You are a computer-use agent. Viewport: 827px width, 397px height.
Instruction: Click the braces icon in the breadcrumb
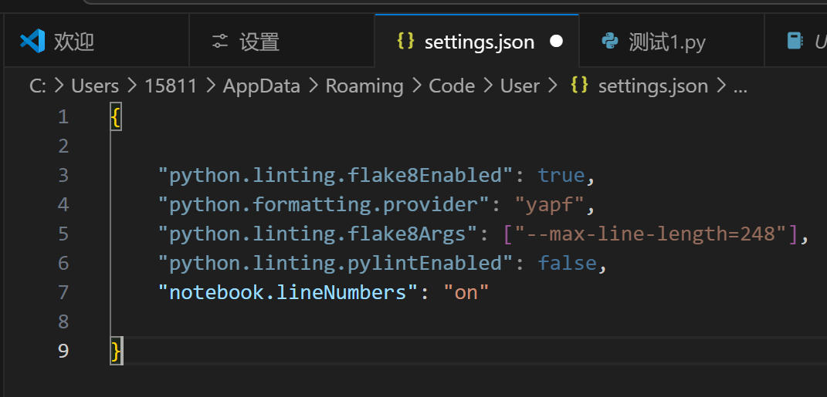click(x=580, y=86)
